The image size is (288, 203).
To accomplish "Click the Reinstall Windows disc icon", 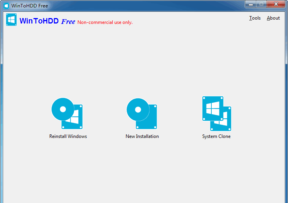I will [67, 113].
